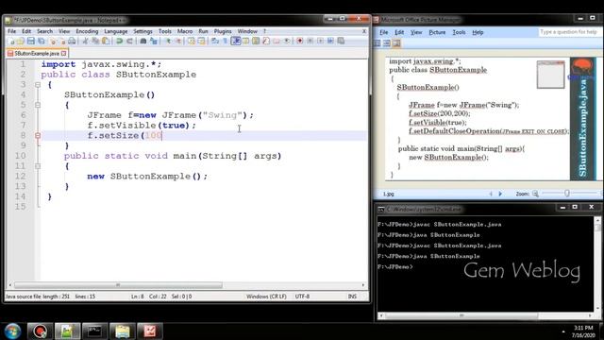Click red fold marker at line 8

[38, 135]
